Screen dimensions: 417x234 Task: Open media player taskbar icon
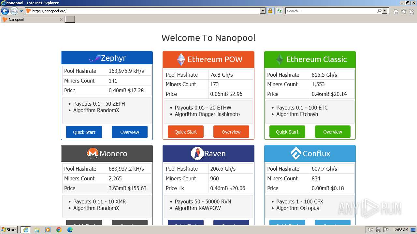(x=48, y=230)
